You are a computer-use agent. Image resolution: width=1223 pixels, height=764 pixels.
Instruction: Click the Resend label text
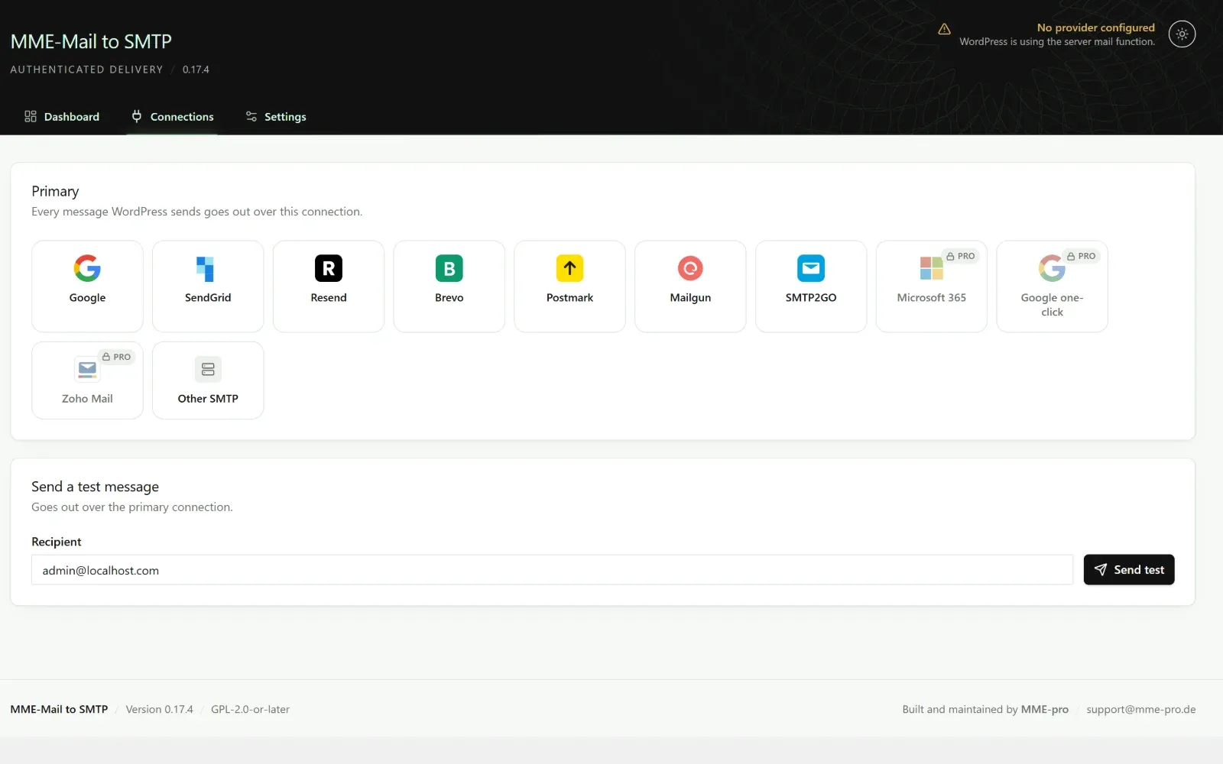click(329, 298)
